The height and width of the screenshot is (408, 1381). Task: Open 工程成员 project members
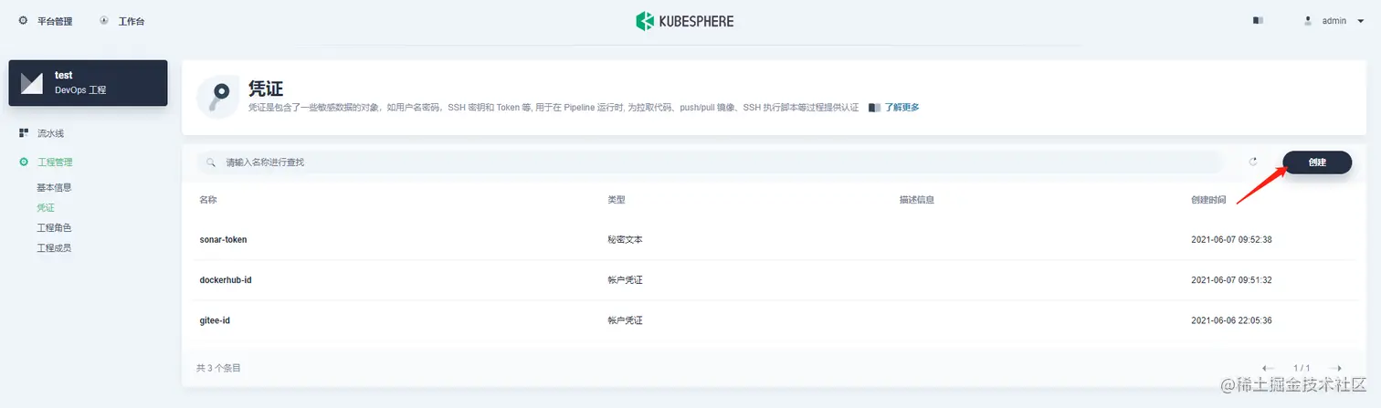coord(54,247)
